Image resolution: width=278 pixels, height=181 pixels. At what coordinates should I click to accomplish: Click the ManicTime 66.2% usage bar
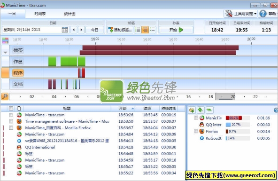pos(238,118)
